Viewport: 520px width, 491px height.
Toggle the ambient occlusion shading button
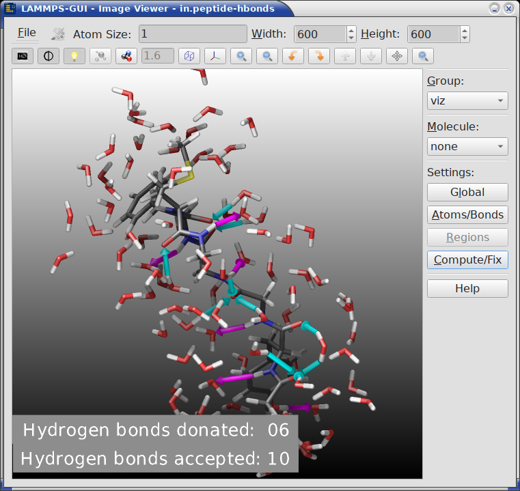coord(49,56)
